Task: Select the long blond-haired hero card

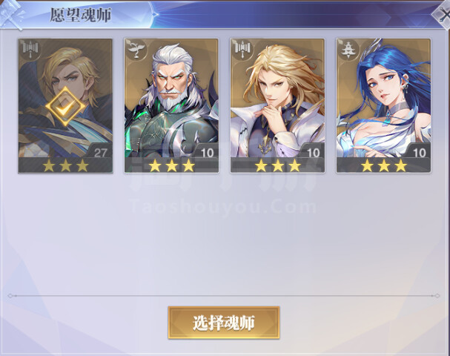Action: click(x=277, y=106)
